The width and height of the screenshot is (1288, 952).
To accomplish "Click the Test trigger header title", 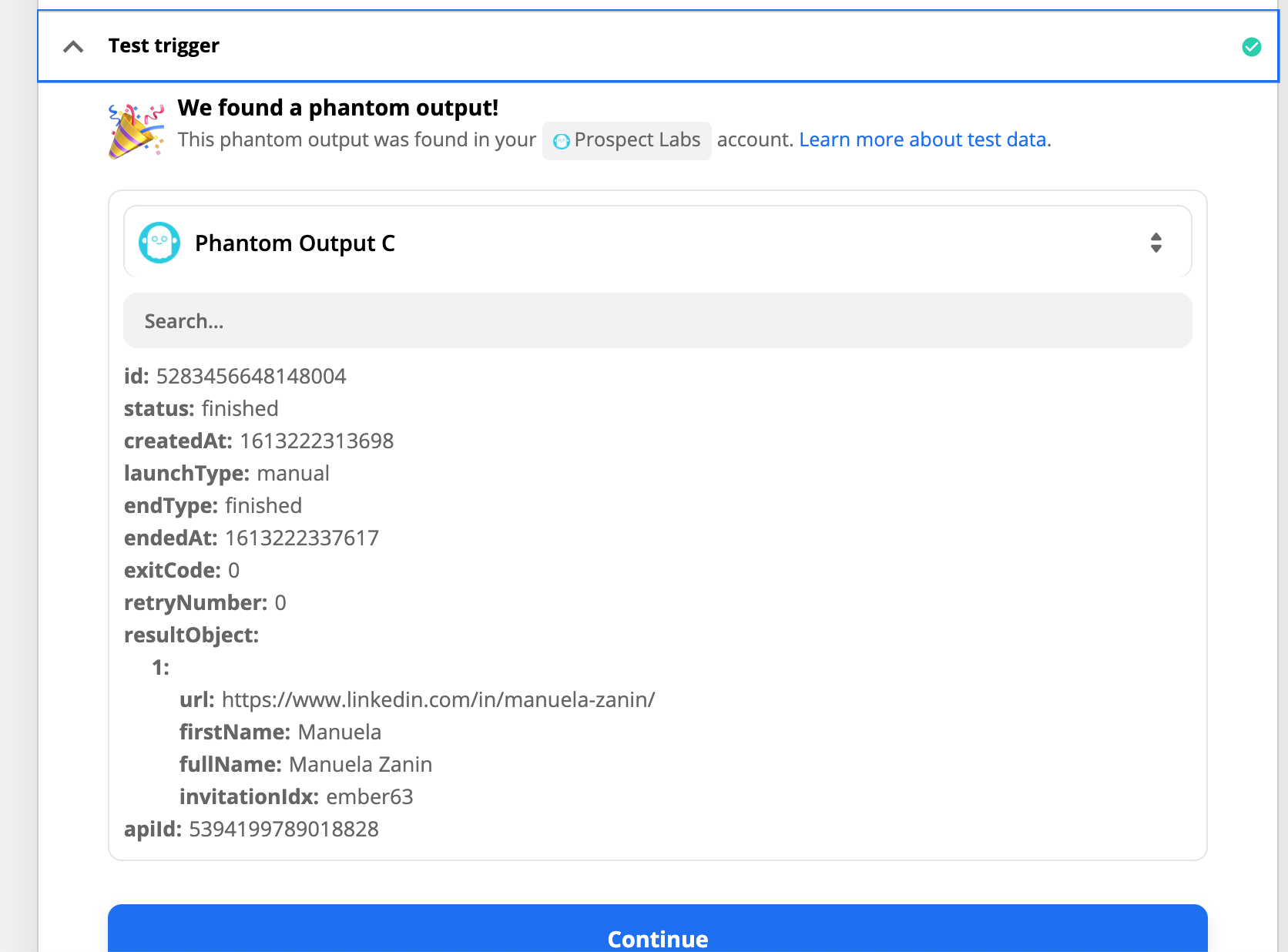I will (163, 45).
